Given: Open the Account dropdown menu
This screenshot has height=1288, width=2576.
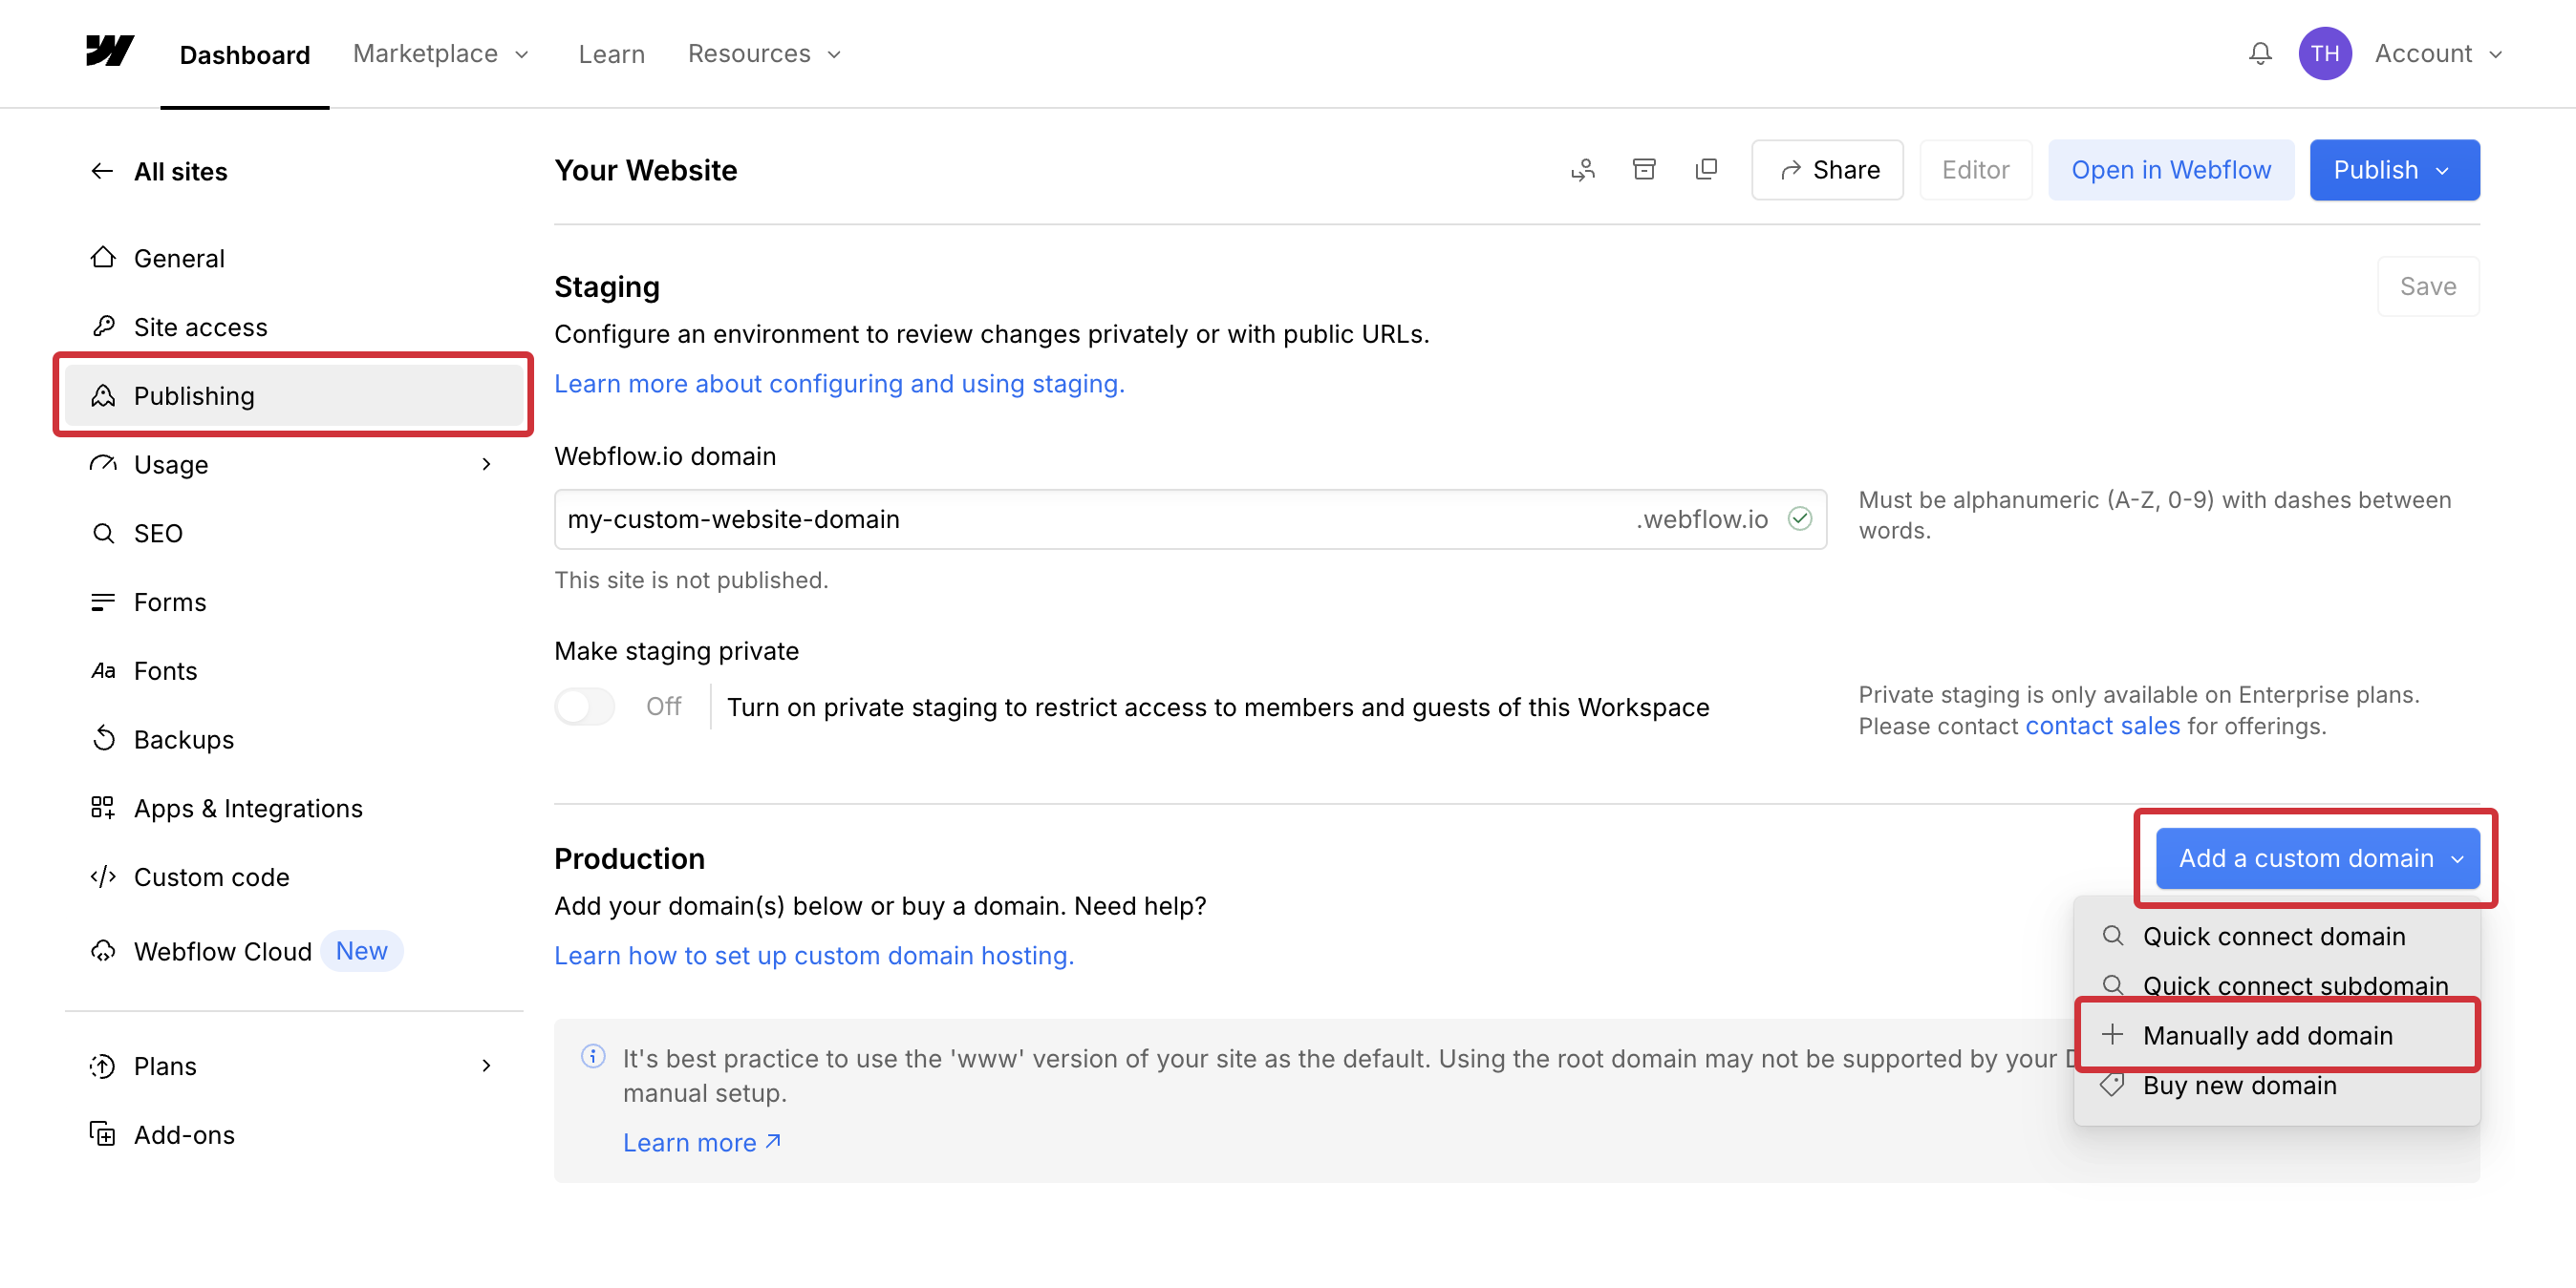Looking at the screenshot, I should 2438,53.
